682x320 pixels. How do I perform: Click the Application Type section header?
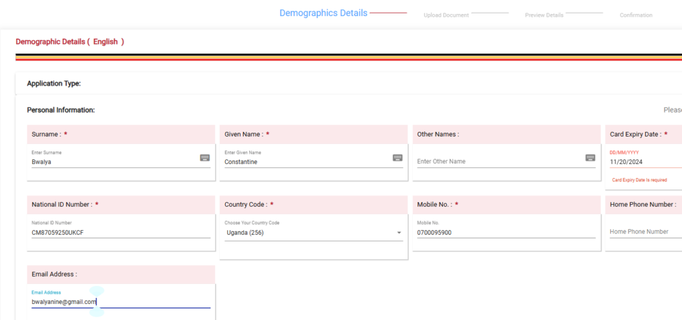(53, 83)
